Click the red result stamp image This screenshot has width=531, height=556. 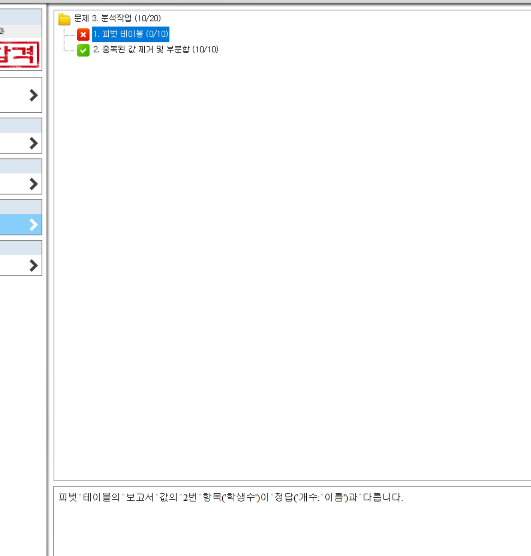click(19, 54)
